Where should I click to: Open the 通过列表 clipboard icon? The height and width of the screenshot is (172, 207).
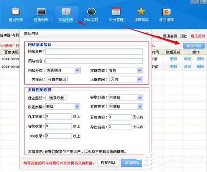[x=16, y=11]
